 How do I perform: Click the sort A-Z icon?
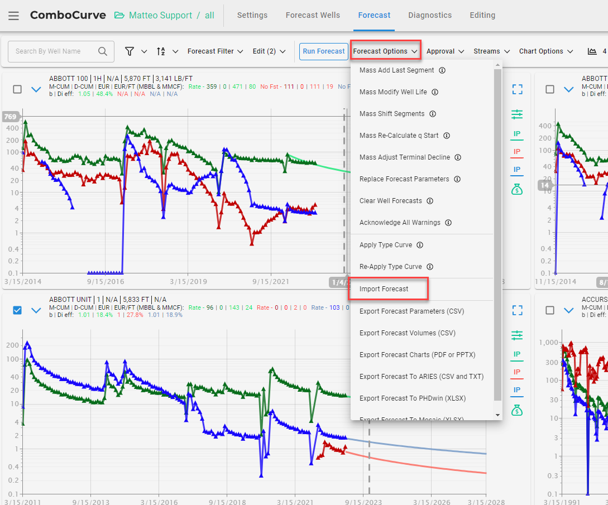[x=161, y=51]
